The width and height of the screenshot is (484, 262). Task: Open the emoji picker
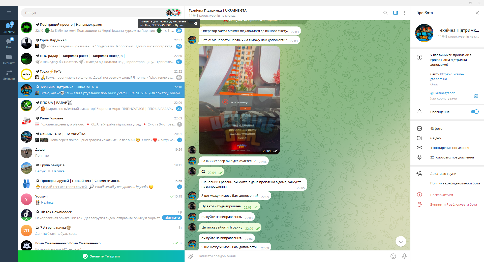393,256
